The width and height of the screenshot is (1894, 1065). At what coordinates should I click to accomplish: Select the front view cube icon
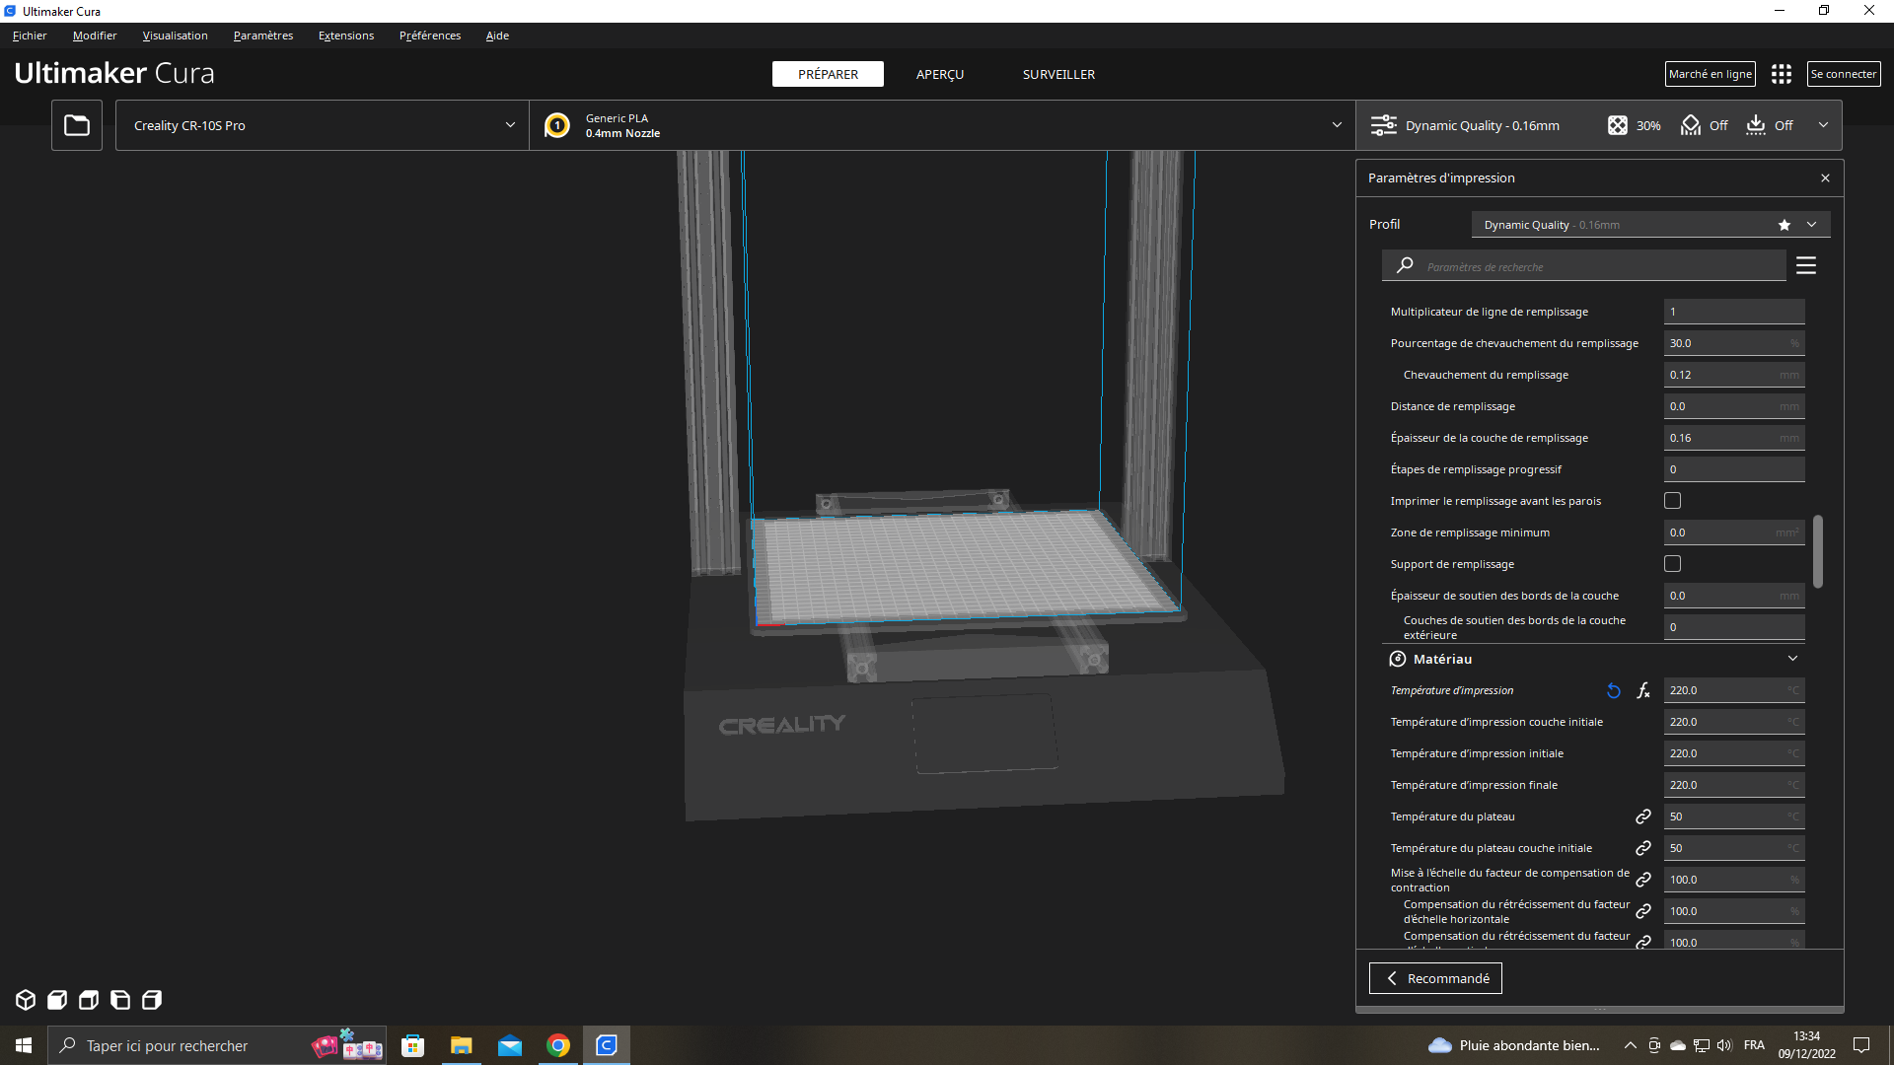point(57,1000)
